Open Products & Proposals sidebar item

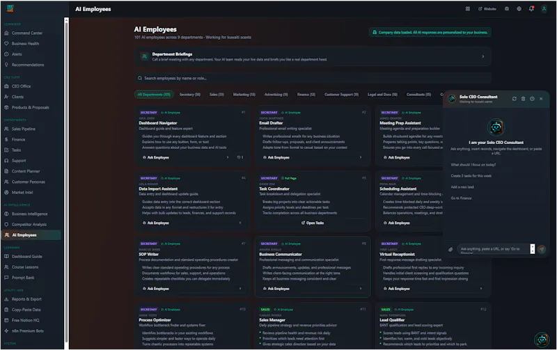click(x=30, y=108)
